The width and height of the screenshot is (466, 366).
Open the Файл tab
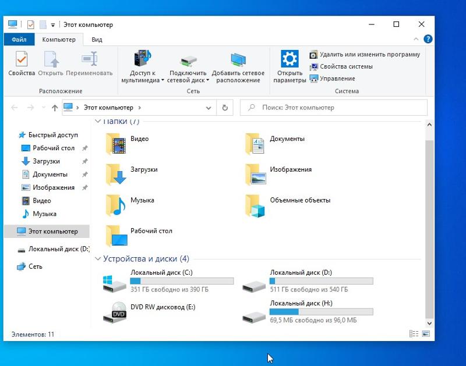click(19, 40)
